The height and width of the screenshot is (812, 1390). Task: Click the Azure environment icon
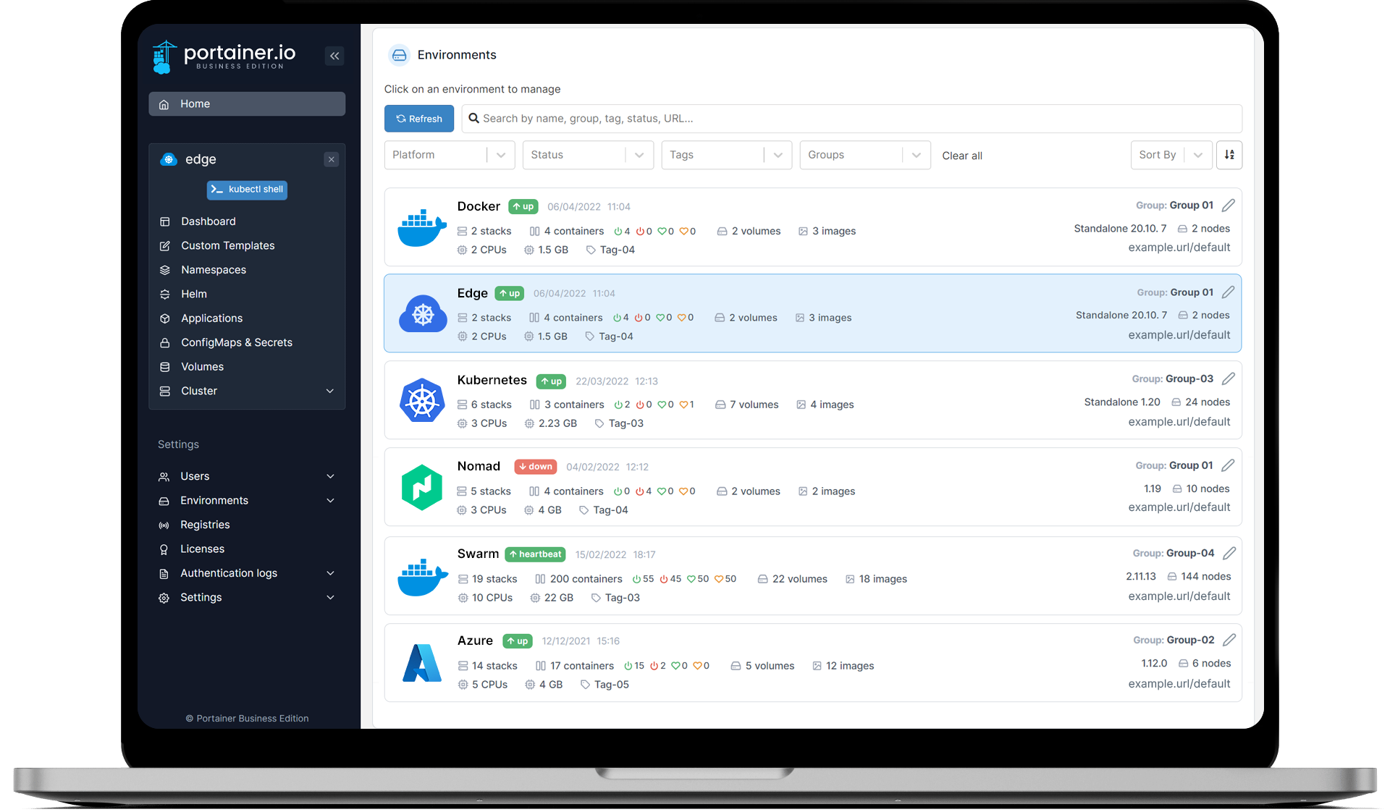pyautogui.click(x=421, y=661)
